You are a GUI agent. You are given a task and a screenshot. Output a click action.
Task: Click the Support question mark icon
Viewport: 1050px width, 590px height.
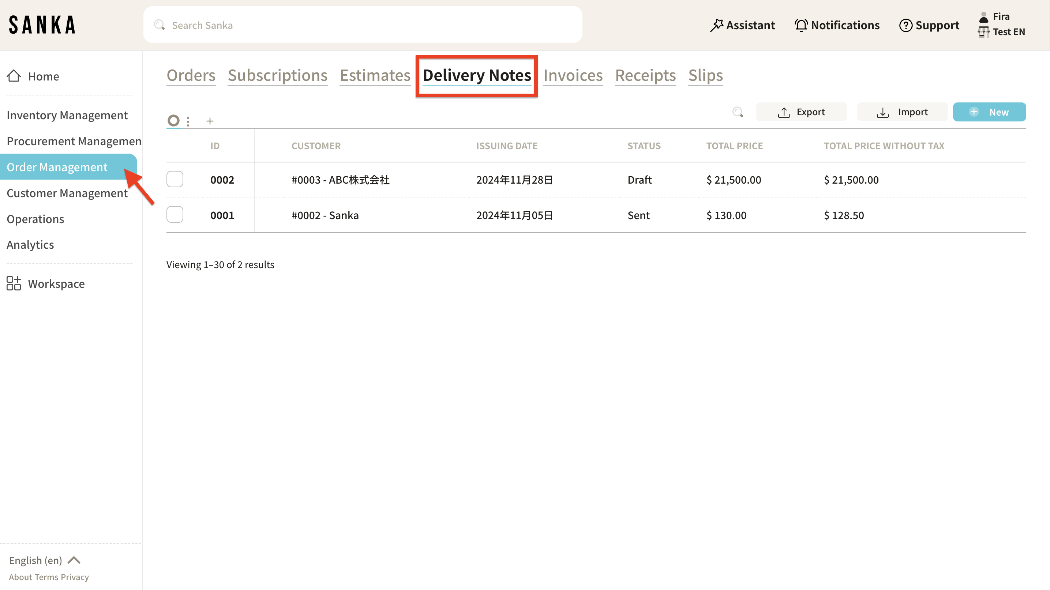click(905, 25)
